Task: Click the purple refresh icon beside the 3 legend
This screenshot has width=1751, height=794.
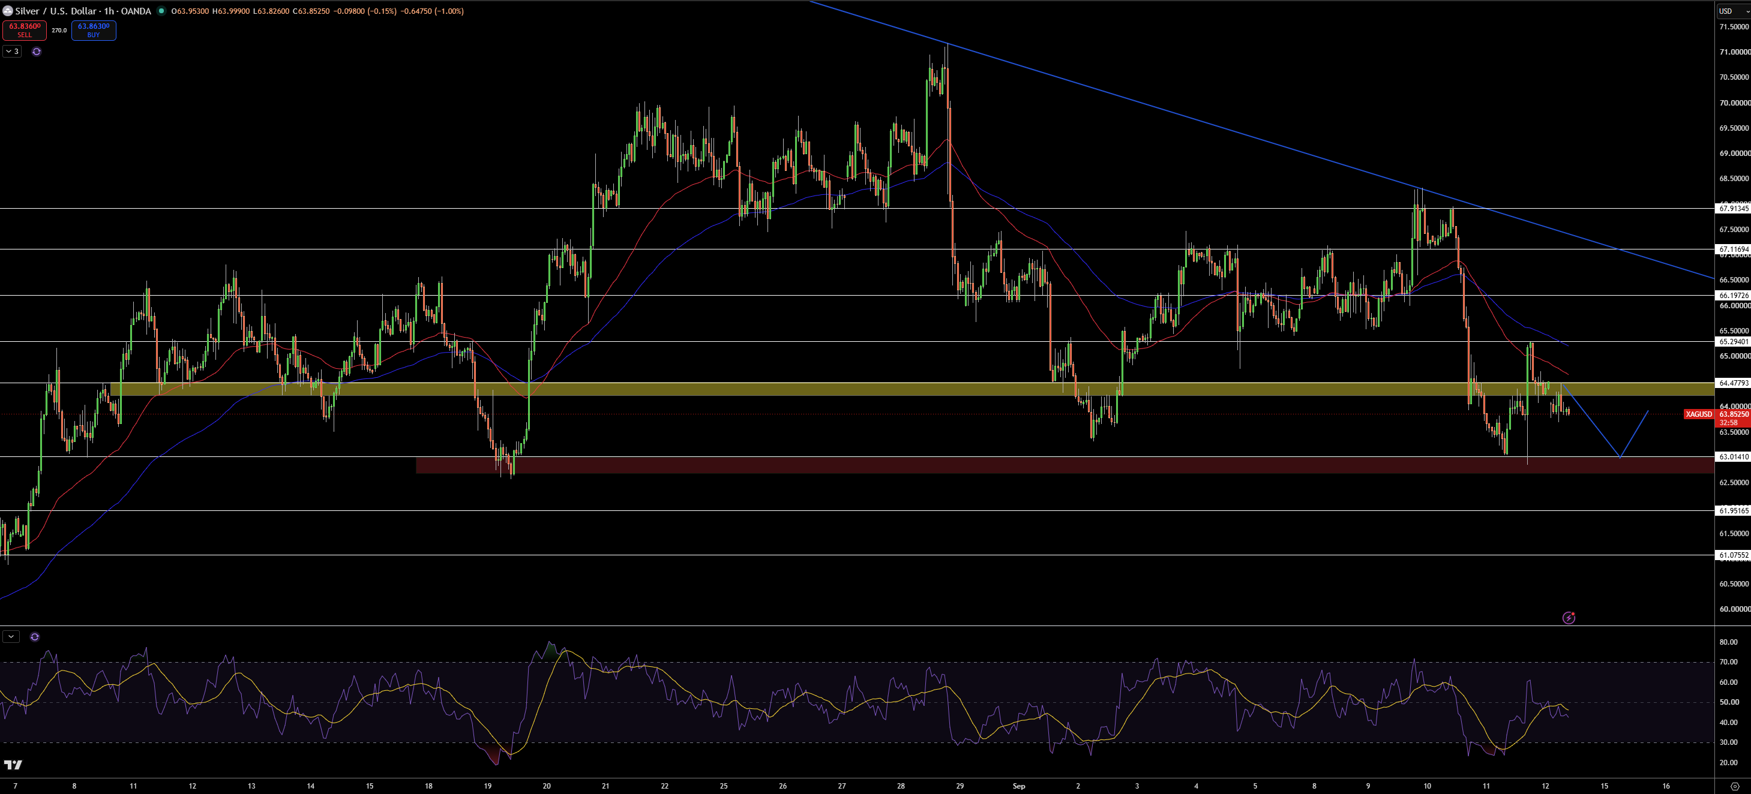Action: 37,52
